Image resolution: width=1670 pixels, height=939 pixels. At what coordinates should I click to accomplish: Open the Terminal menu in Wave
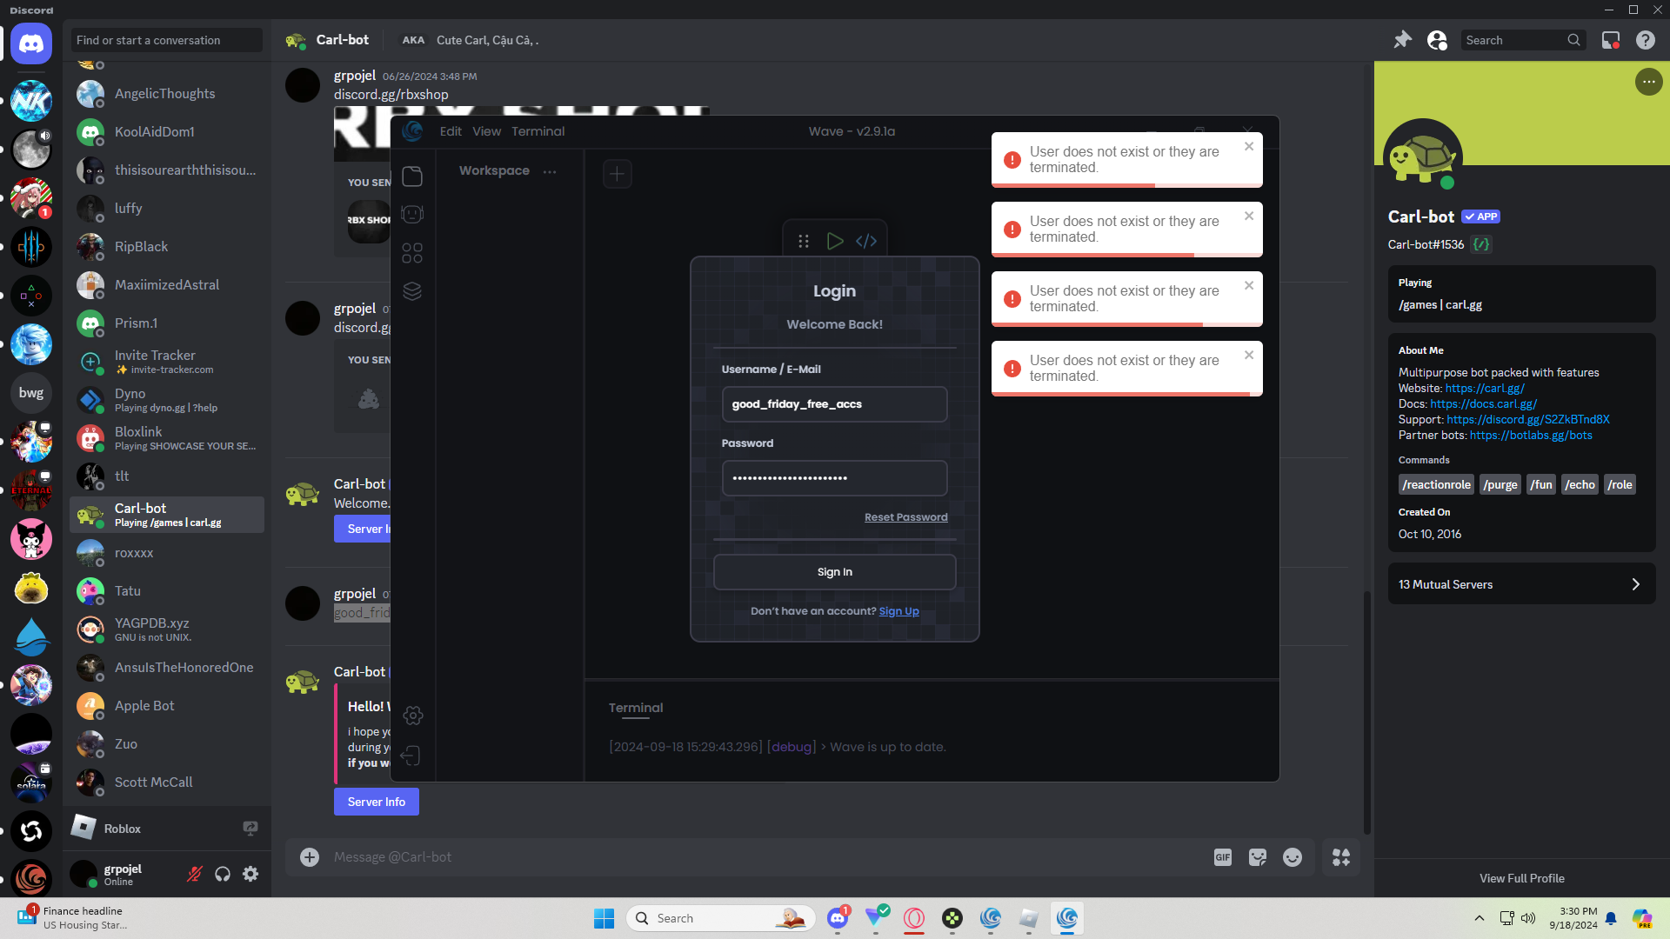538,131
